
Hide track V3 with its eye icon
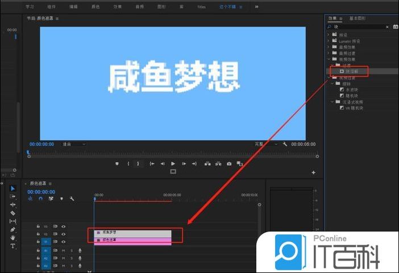point(63,226)
